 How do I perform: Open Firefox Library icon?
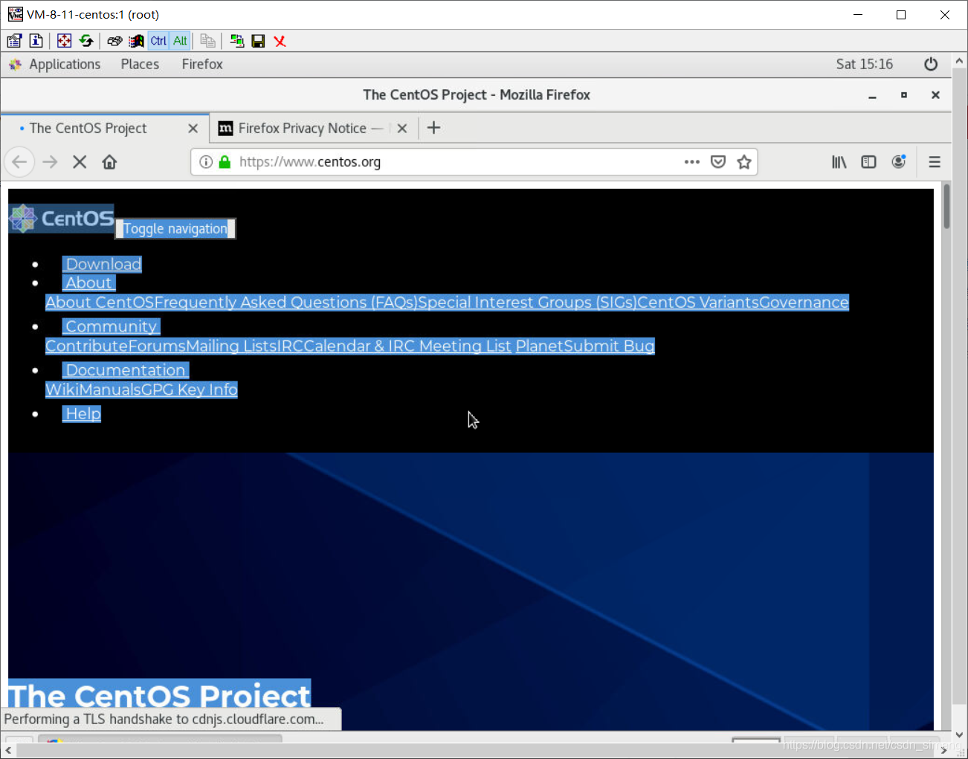(x=839, y=162)
